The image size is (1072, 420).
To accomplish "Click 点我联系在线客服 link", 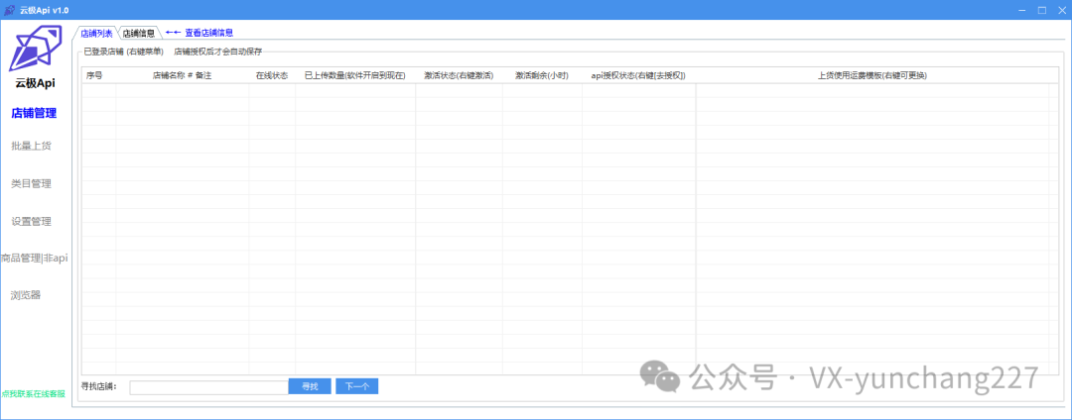I will click(34, 393).
